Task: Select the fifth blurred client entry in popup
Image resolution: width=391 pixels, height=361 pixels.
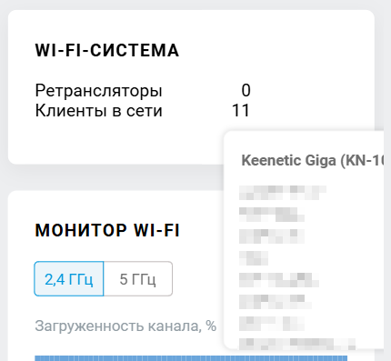Action: point(279,280)
